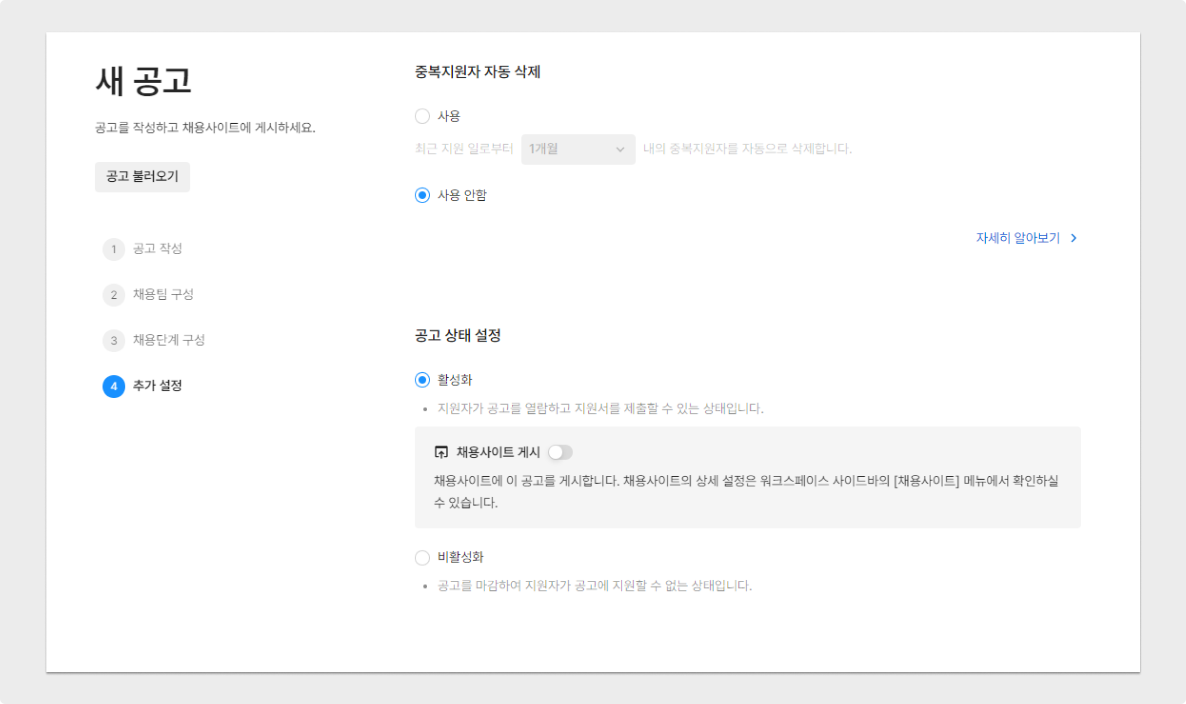
Task: Click the step 2 number badge
Action: (x=113, y=295)
